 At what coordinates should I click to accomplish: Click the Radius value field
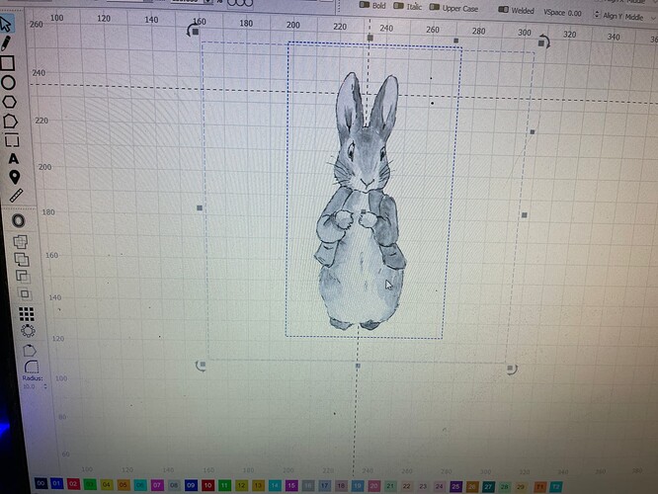click(29, 386)
